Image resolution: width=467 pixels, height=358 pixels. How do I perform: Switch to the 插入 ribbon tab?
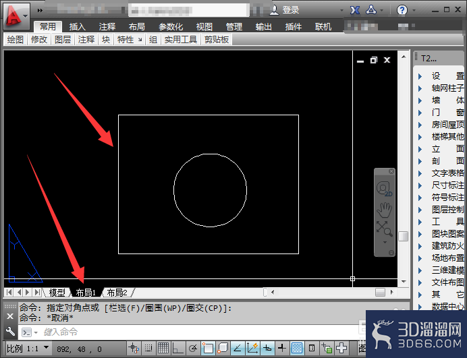click(77, 27)
